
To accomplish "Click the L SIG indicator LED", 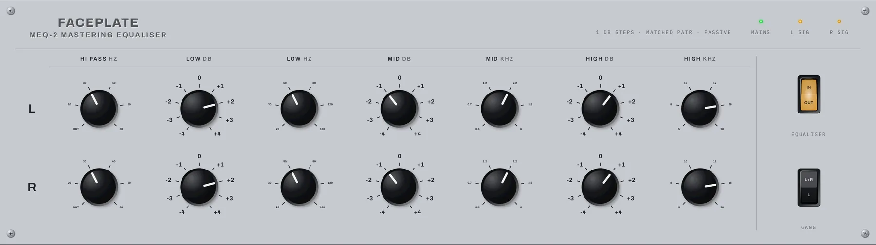I will click(x=800, y=21).
